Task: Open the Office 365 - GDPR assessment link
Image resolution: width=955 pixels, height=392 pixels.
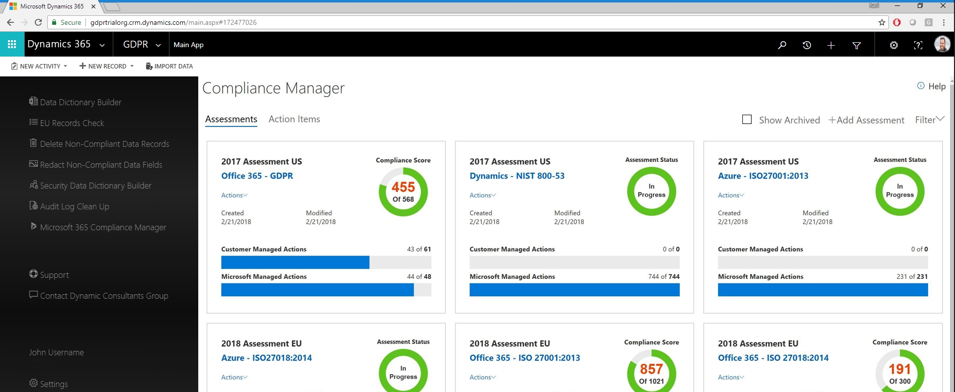Action: [x=257, y=176]
